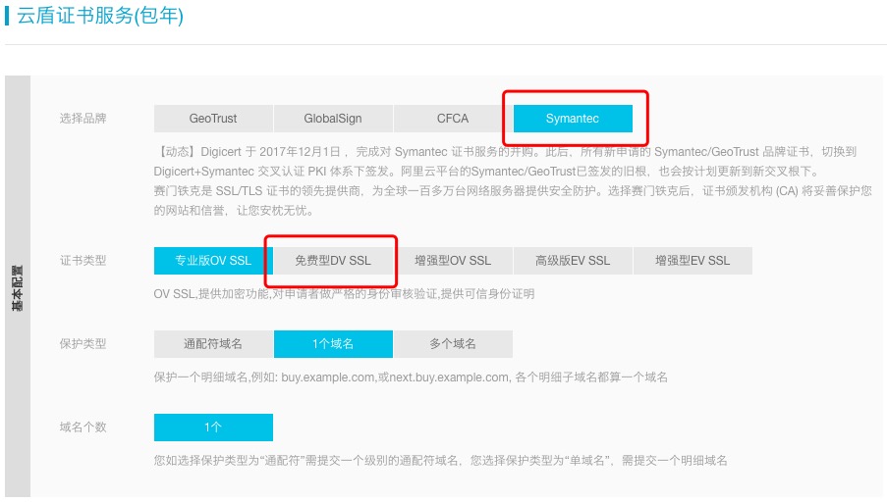The width and height of the screenshot is (887, 503).
Task: Choose the CFCA brand
Action: (453, 119)
